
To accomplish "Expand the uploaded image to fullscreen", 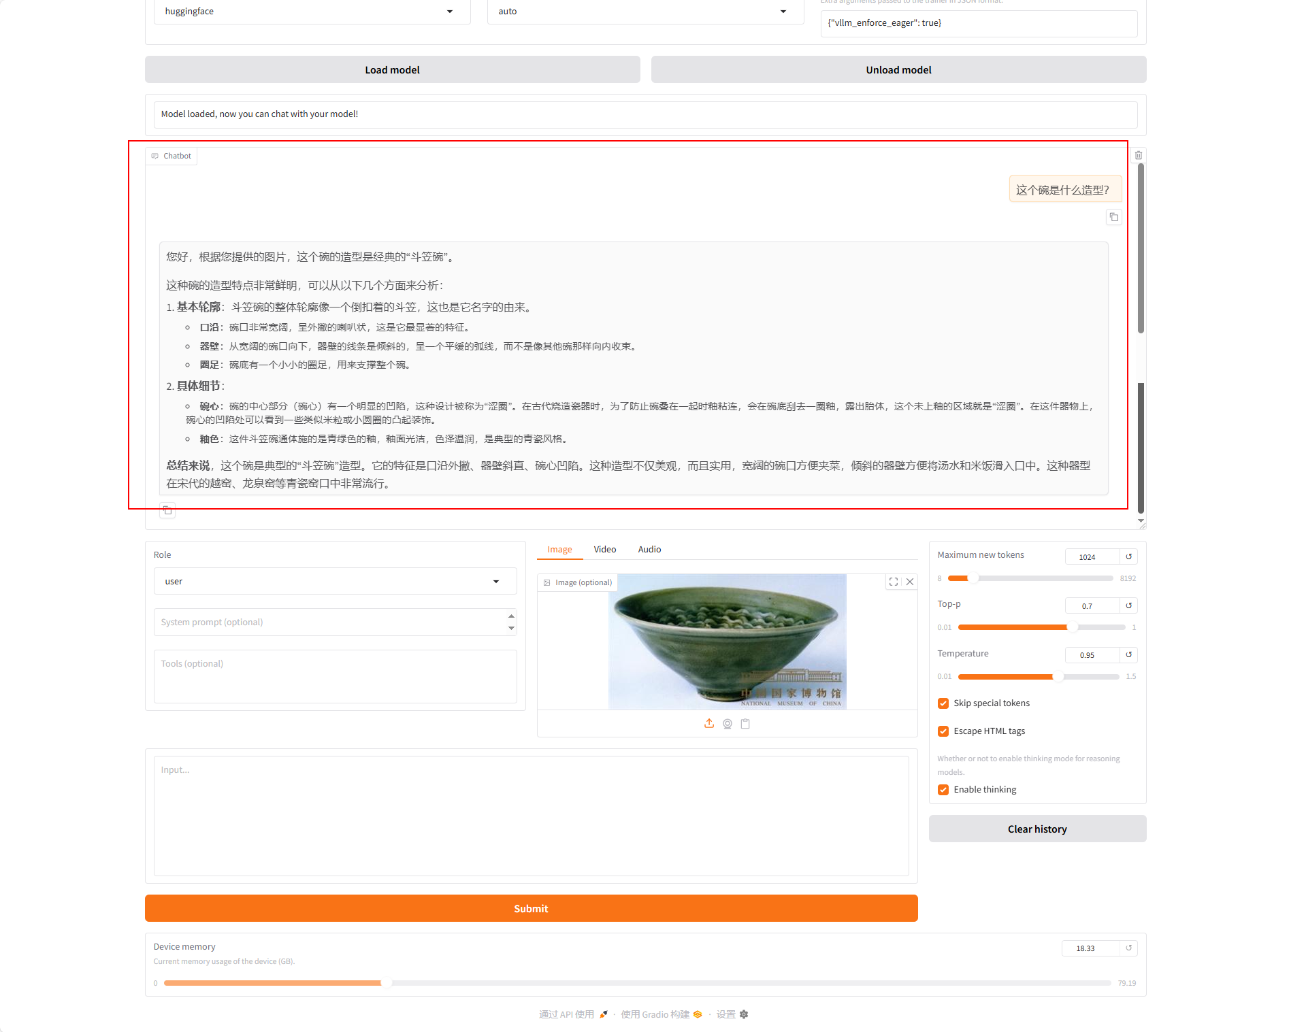I will click(x=894, y=582).
